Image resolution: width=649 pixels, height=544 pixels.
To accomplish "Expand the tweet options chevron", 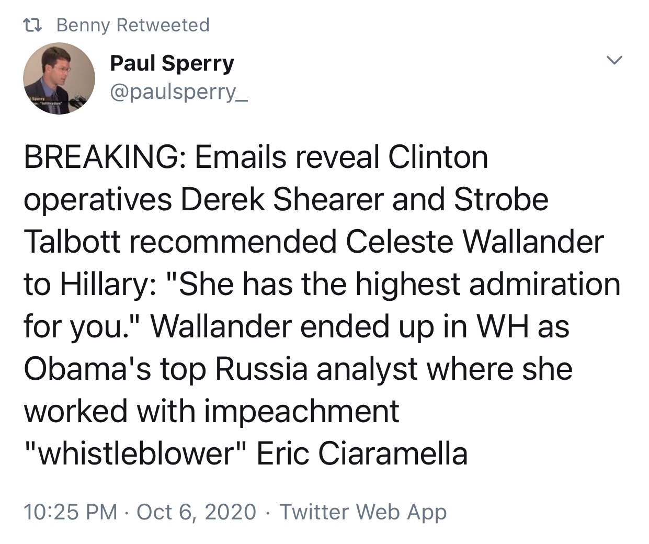I will click(614, 61).
